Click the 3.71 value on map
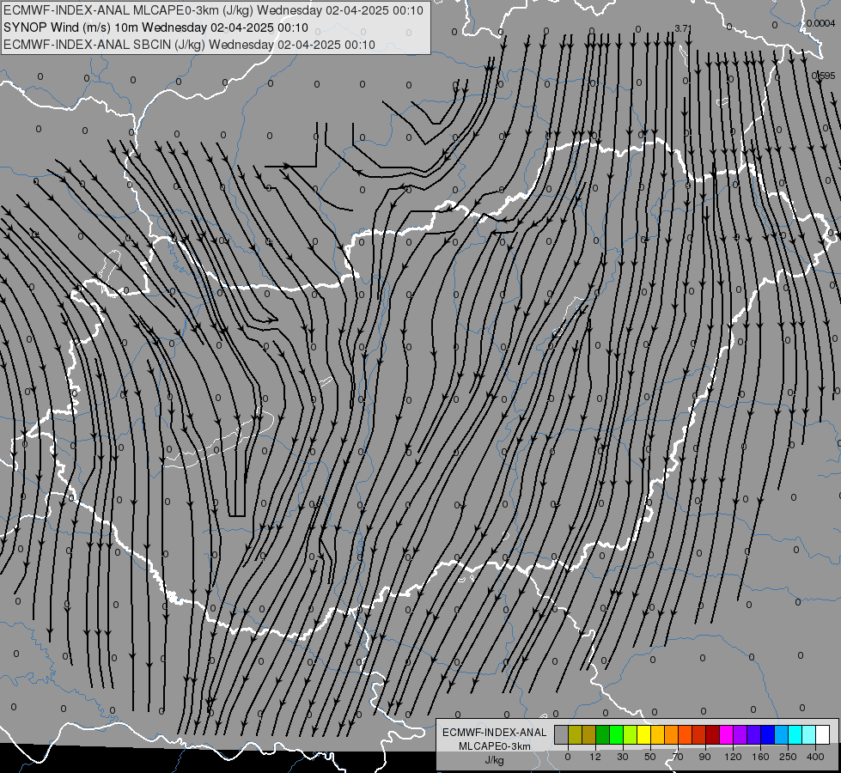 pyautogui.click(x=683, y=28)
